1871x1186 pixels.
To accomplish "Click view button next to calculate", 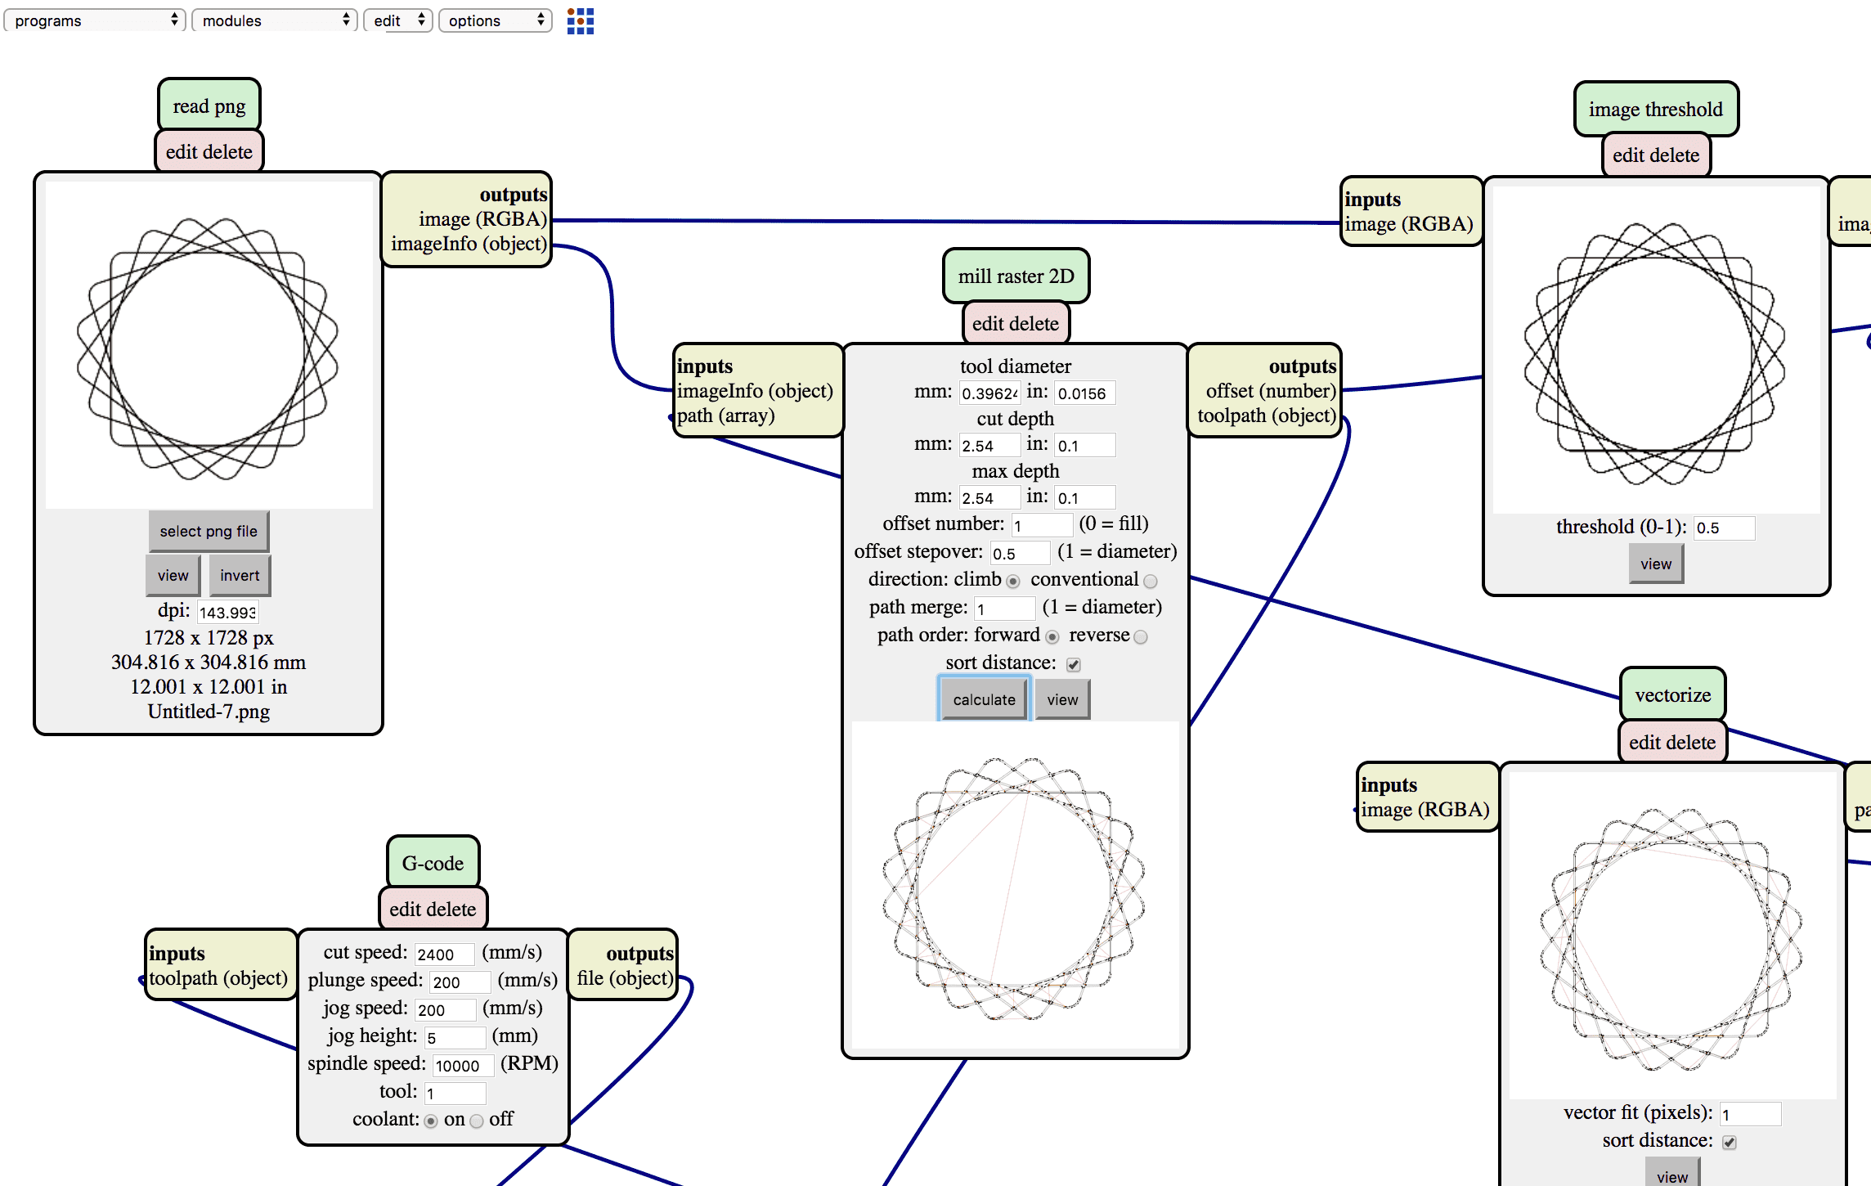I will [1062, 700].
